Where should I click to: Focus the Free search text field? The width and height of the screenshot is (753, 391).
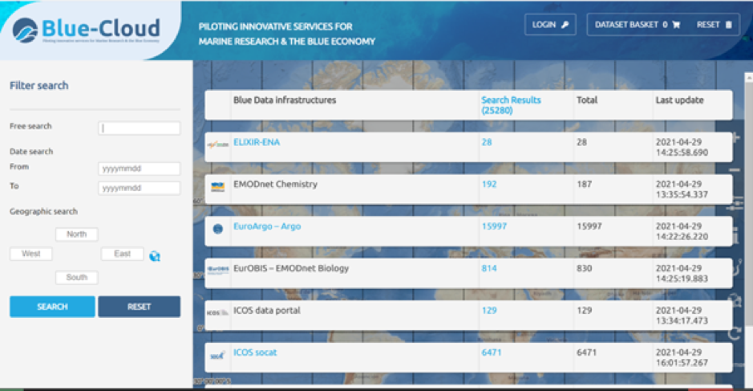(139, 128)
